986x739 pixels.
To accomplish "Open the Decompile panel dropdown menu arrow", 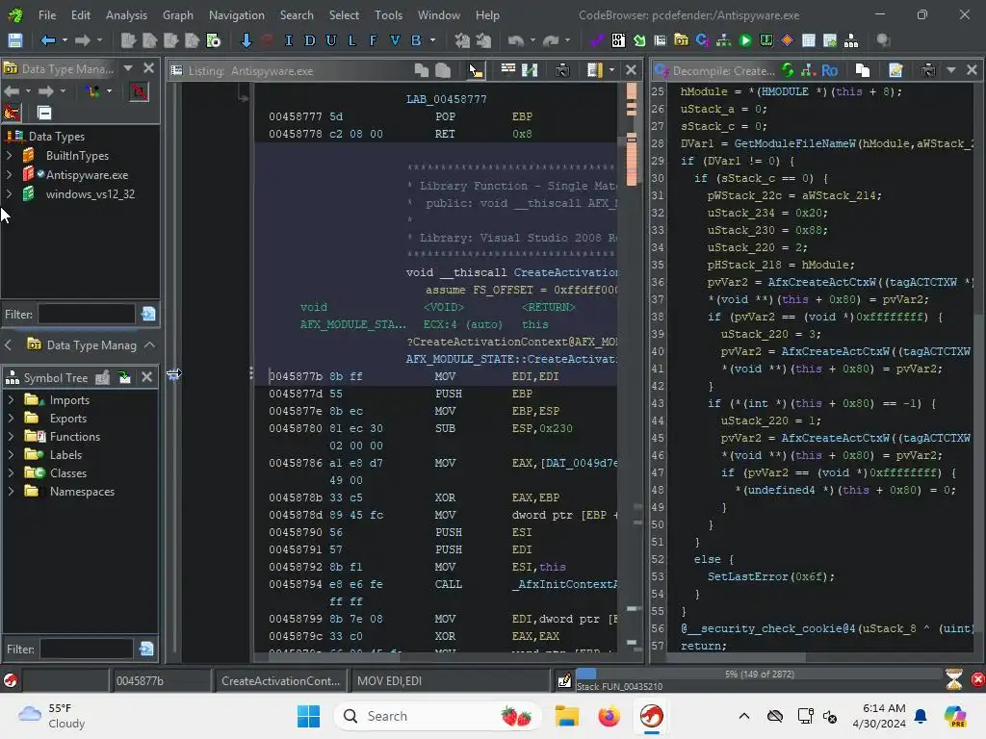I will [x=950, y=70].
